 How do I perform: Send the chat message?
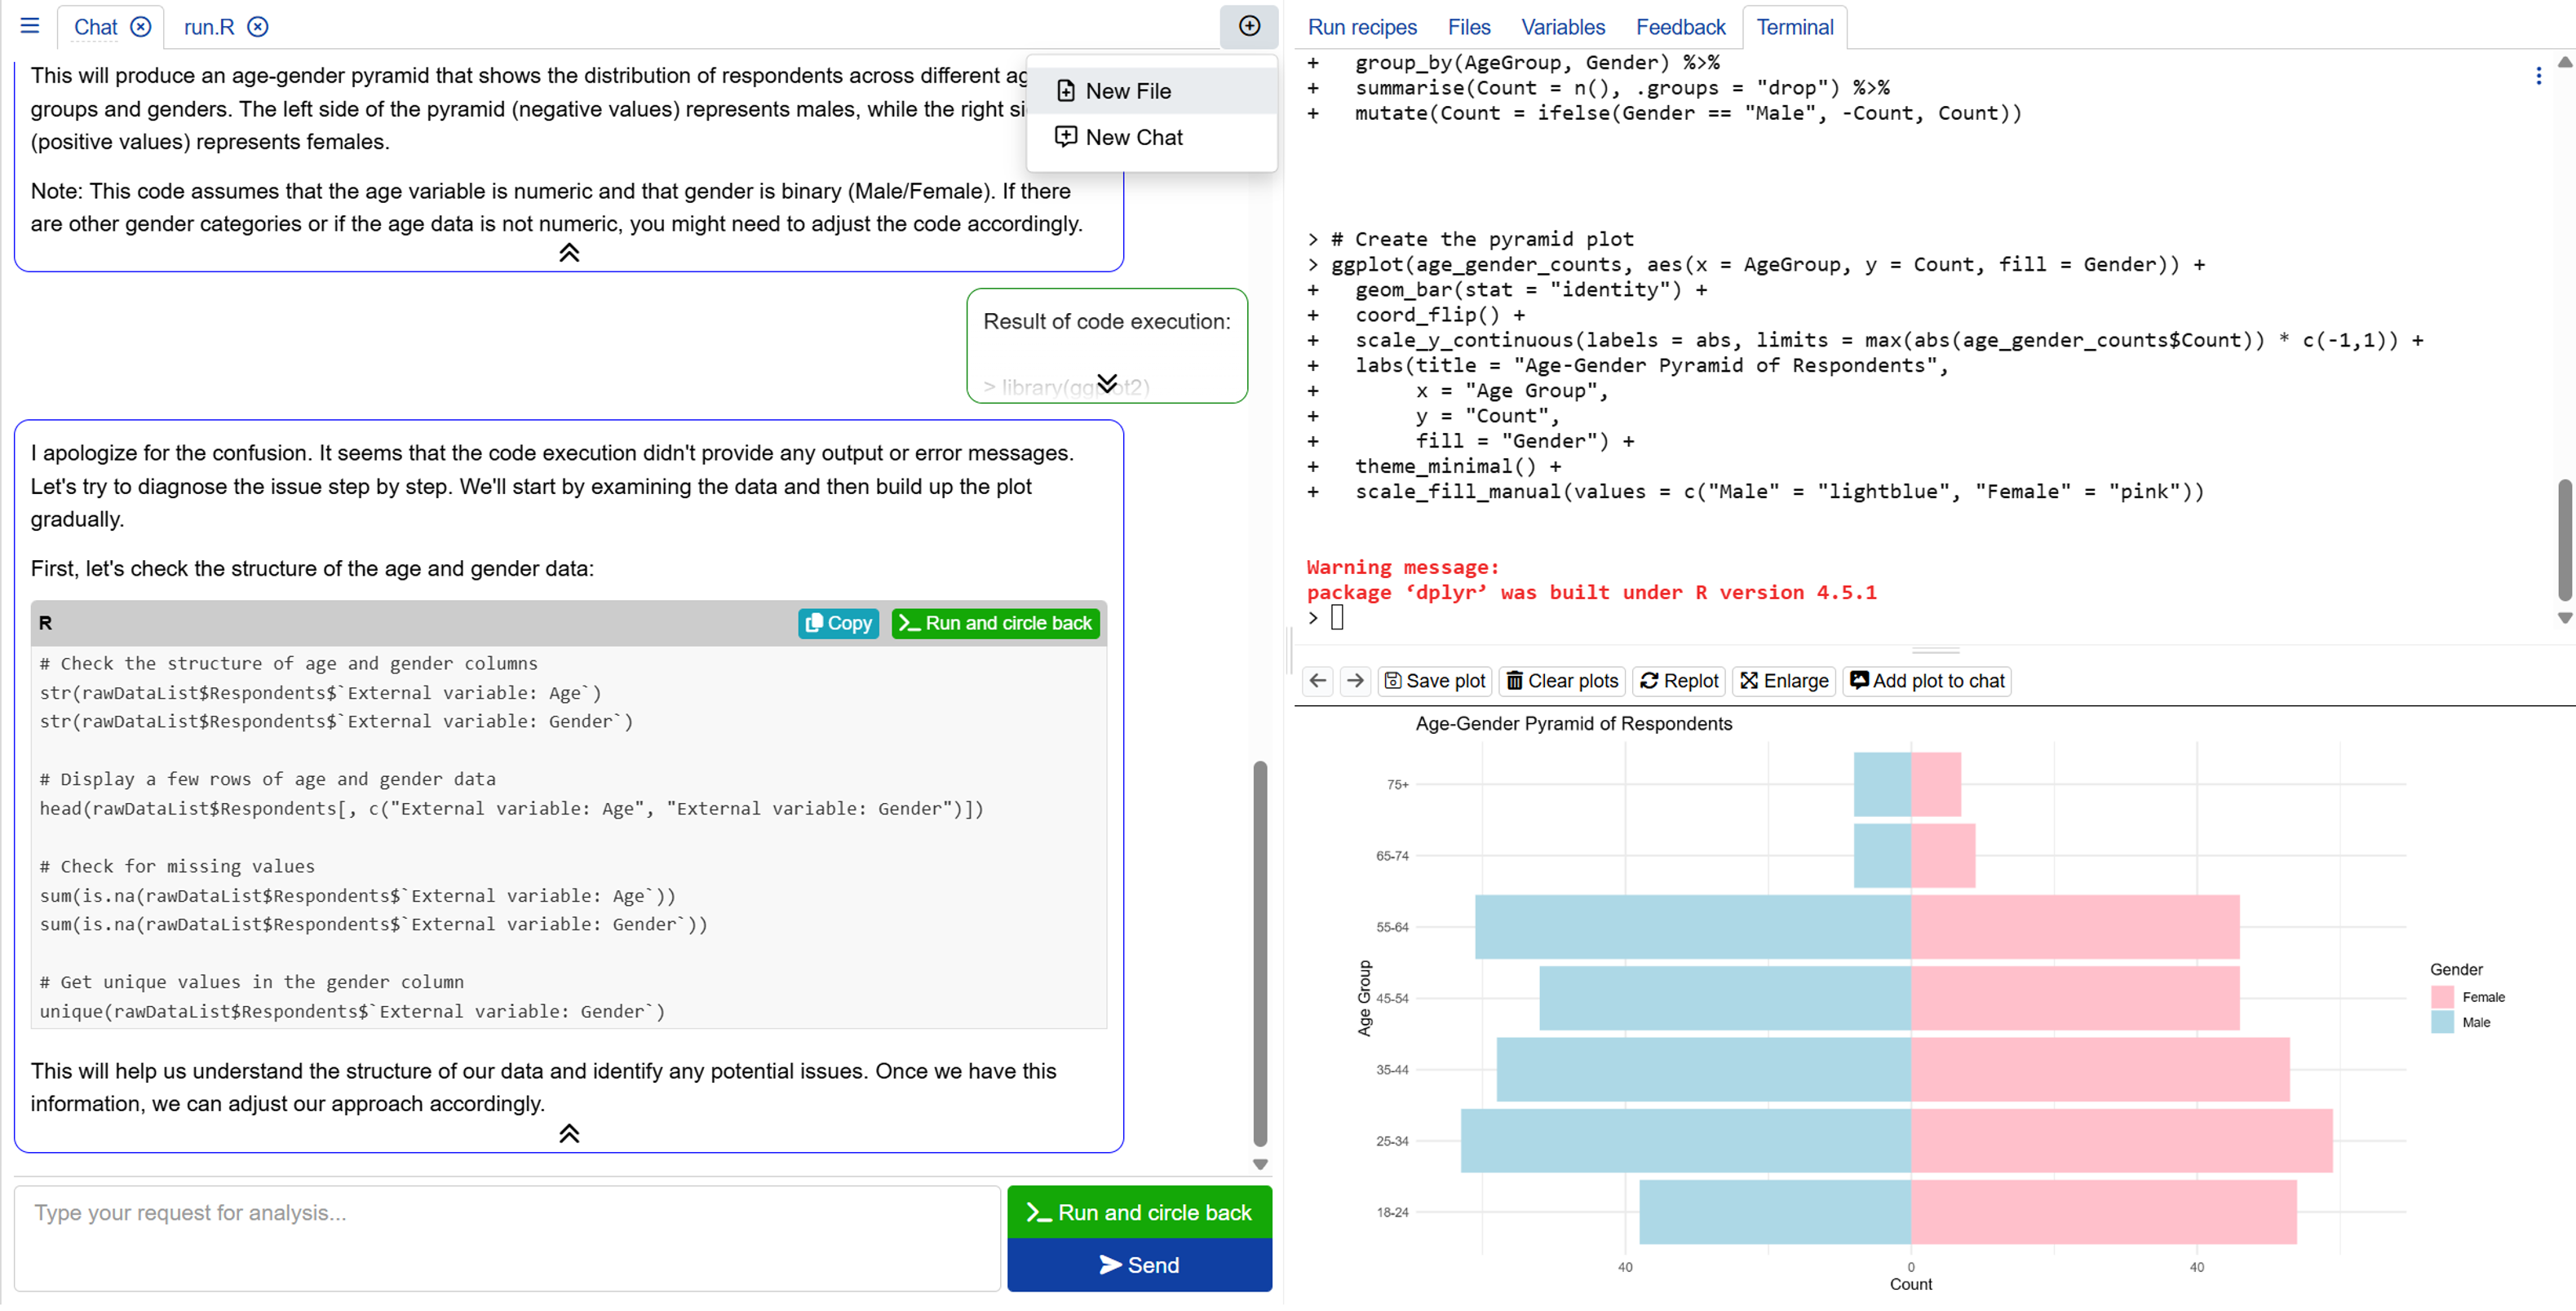tap(1139, 1264)
